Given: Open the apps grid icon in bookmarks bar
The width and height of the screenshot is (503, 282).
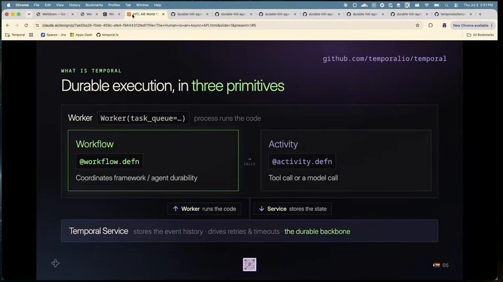Looking at the screenshot, I should tap(31, 35).
